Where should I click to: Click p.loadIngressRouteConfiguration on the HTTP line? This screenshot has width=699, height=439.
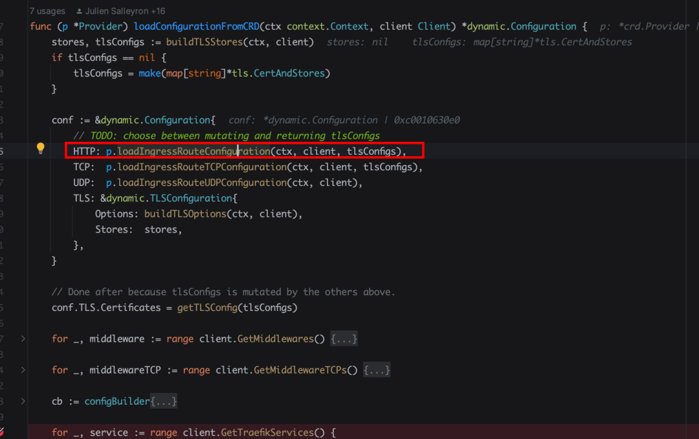click(x=188, y=152)
